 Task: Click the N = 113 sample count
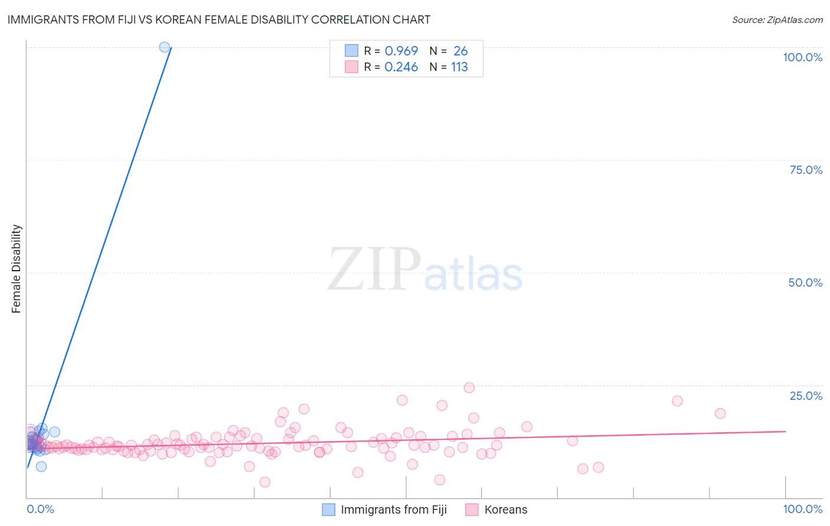pyautogui.click(x=449, y=67)
